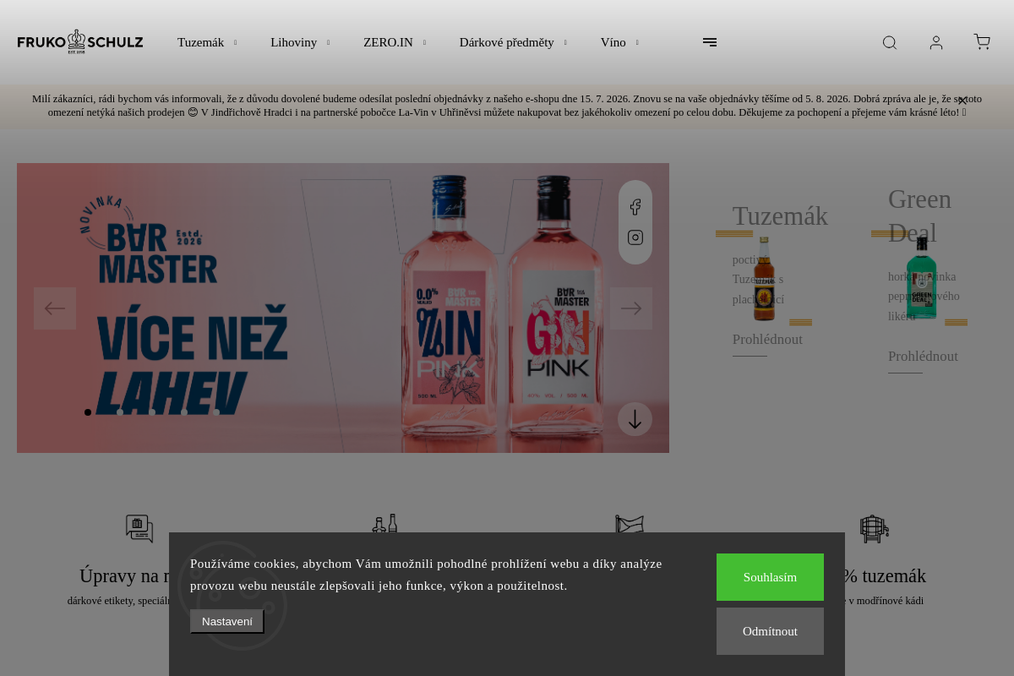Go to previous slide with left arrow
This screenshot has height=676, width=1014.
pyautogui.click(x=55, y=308)
